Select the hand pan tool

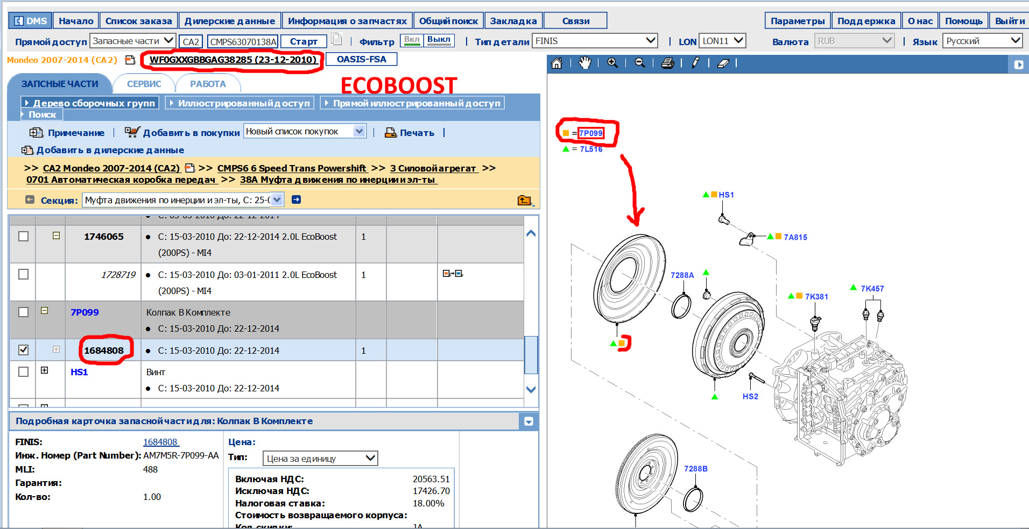pos(585,63)
